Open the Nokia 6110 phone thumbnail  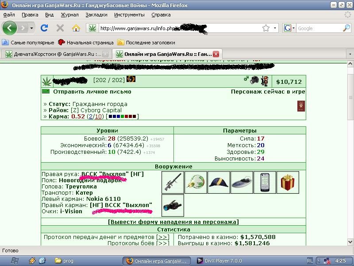click(x=265, y=182)
